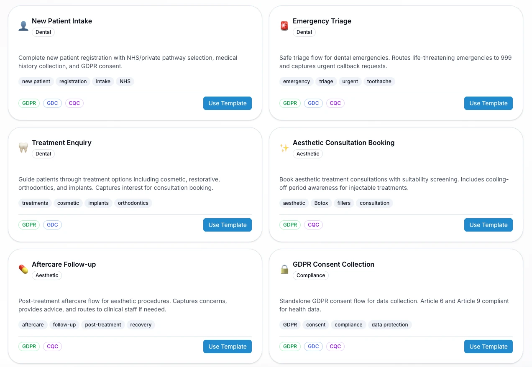The width and height of the screenshot is (532, 367).
Task: Click the GDPR compliance badge on Emergency Triage
Action: point(290,103)
